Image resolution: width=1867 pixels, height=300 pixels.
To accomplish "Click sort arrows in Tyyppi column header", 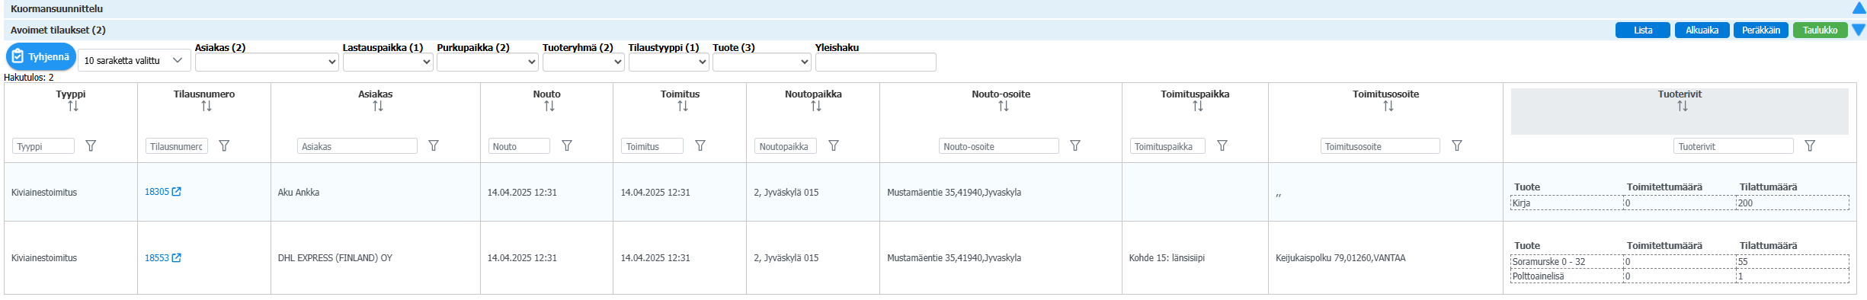I will (x=73, y=107).
